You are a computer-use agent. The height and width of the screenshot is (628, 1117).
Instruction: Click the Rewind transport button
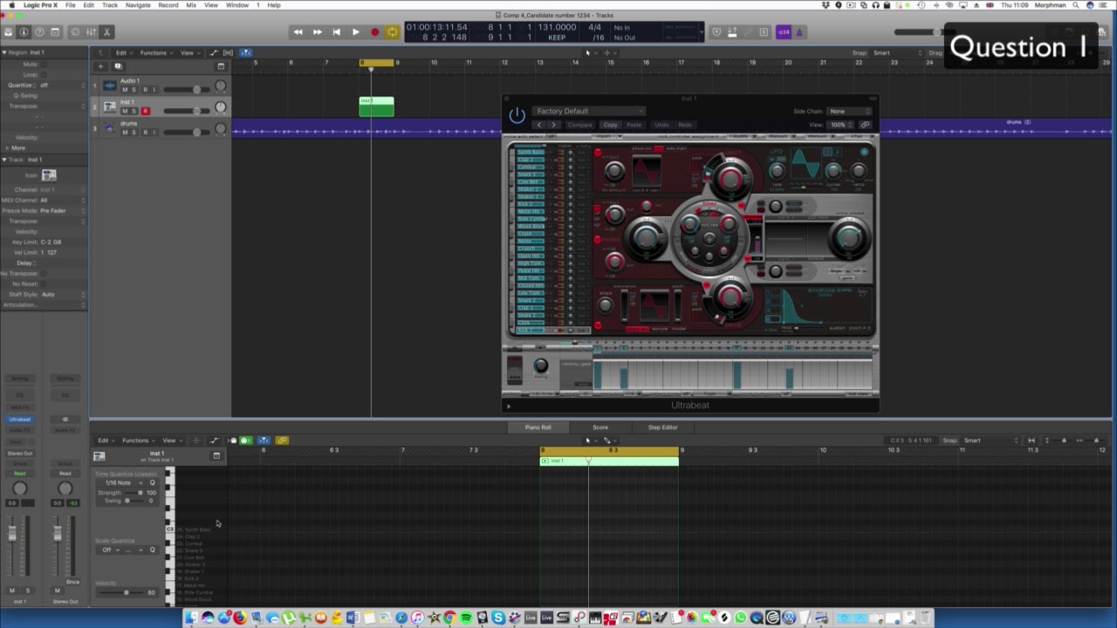point(298,32)
